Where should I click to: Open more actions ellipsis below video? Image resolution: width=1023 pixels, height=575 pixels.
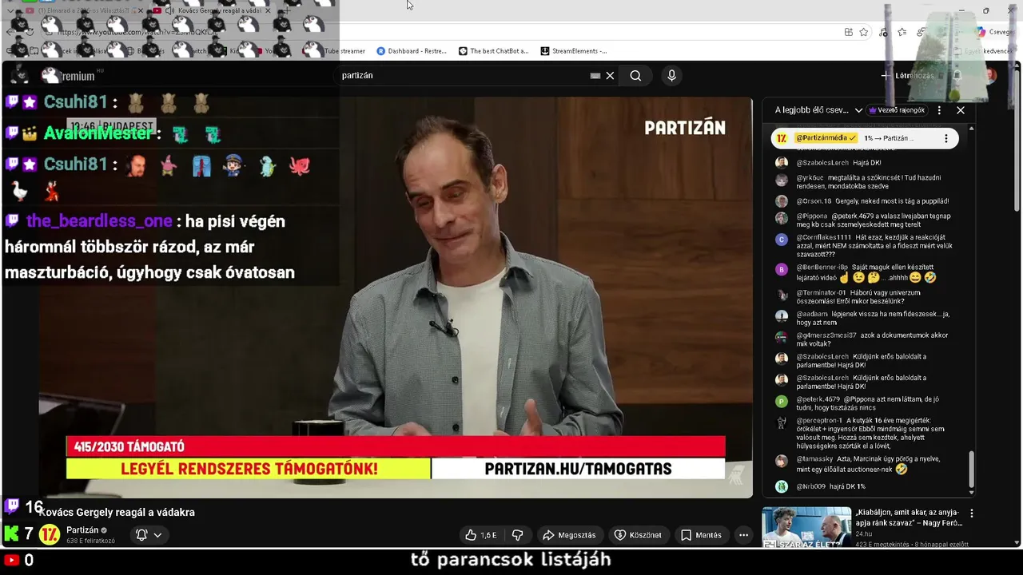(x=743, y=535)
